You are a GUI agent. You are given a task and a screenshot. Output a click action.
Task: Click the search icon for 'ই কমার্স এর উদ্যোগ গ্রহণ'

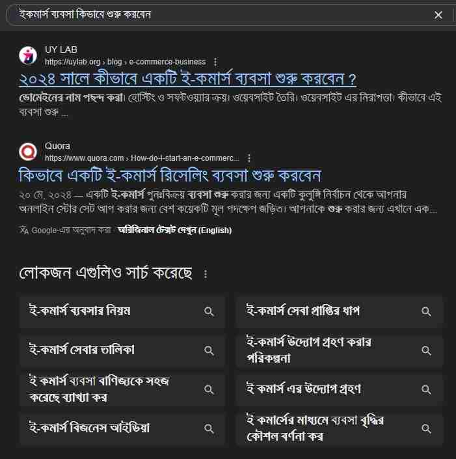(426, 389)
